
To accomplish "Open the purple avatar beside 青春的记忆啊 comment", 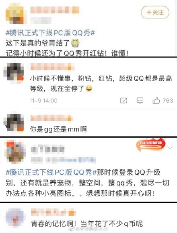I will pos(14,218).
